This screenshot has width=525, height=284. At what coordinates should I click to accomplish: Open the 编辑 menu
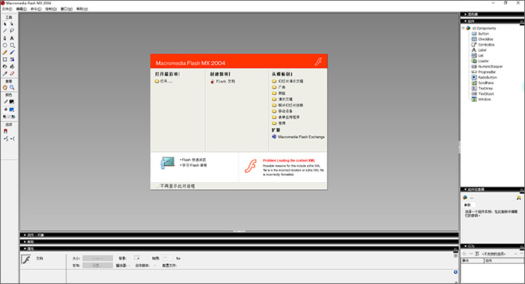[22, 9]
